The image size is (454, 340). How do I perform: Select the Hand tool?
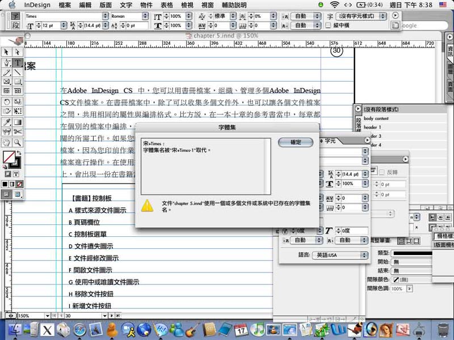7,142
